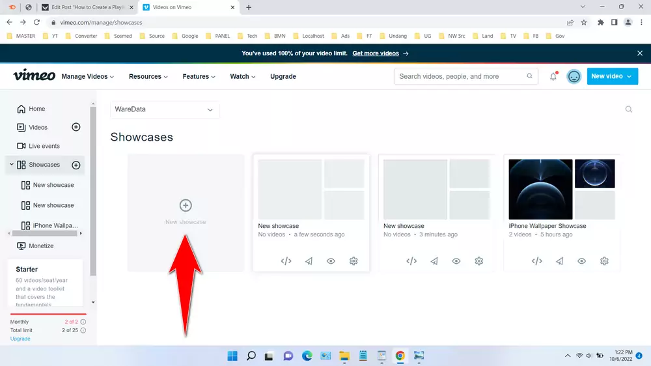The width and height of the screenshot is (651, 366).
Task: Open Windows Start menu
Action: click(x=232, y=356)
